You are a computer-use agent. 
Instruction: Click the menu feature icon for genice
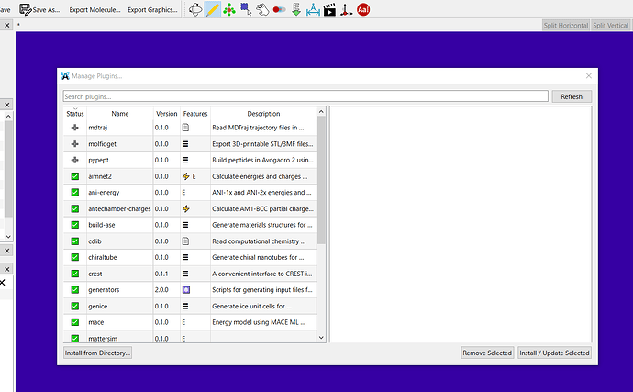tap(185, 307)
